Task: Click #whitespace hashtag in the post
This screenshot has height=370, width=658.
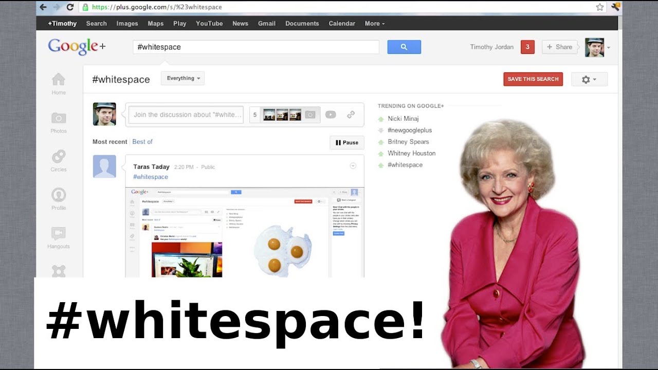Action: 151,177
